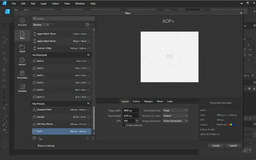Image resolution: width=256 pixels, height=160 pixels.
Task: Uncheck Show on startup
Action: [x=35, y=146]
